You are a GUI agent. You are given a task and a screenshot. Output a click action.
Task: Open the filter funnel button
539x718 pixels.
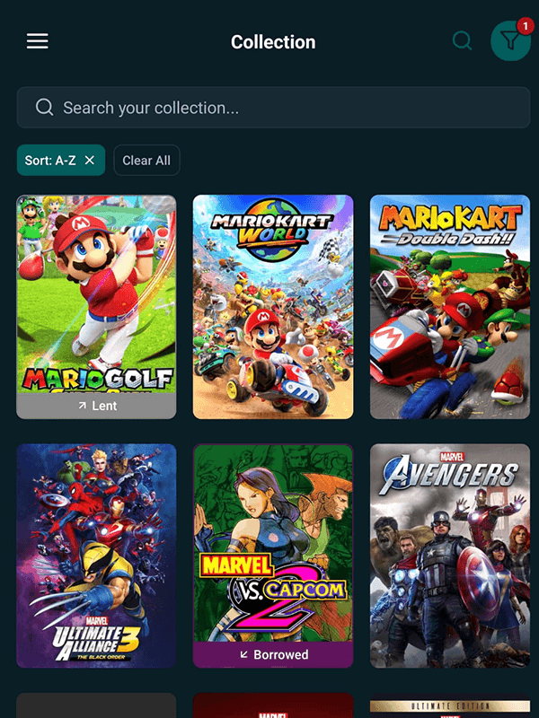pos(509,41)
